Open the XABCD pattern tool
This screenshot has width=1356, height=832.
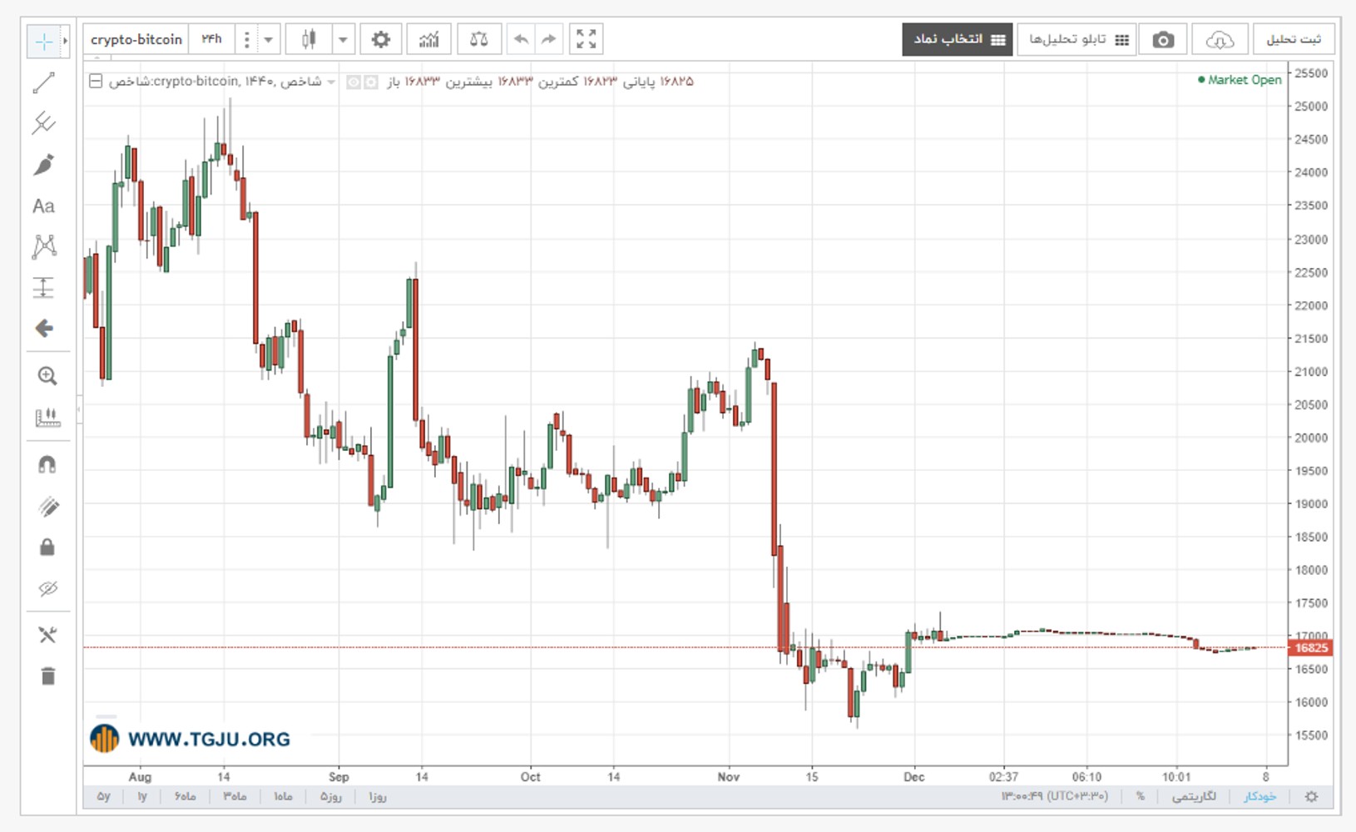43,246
